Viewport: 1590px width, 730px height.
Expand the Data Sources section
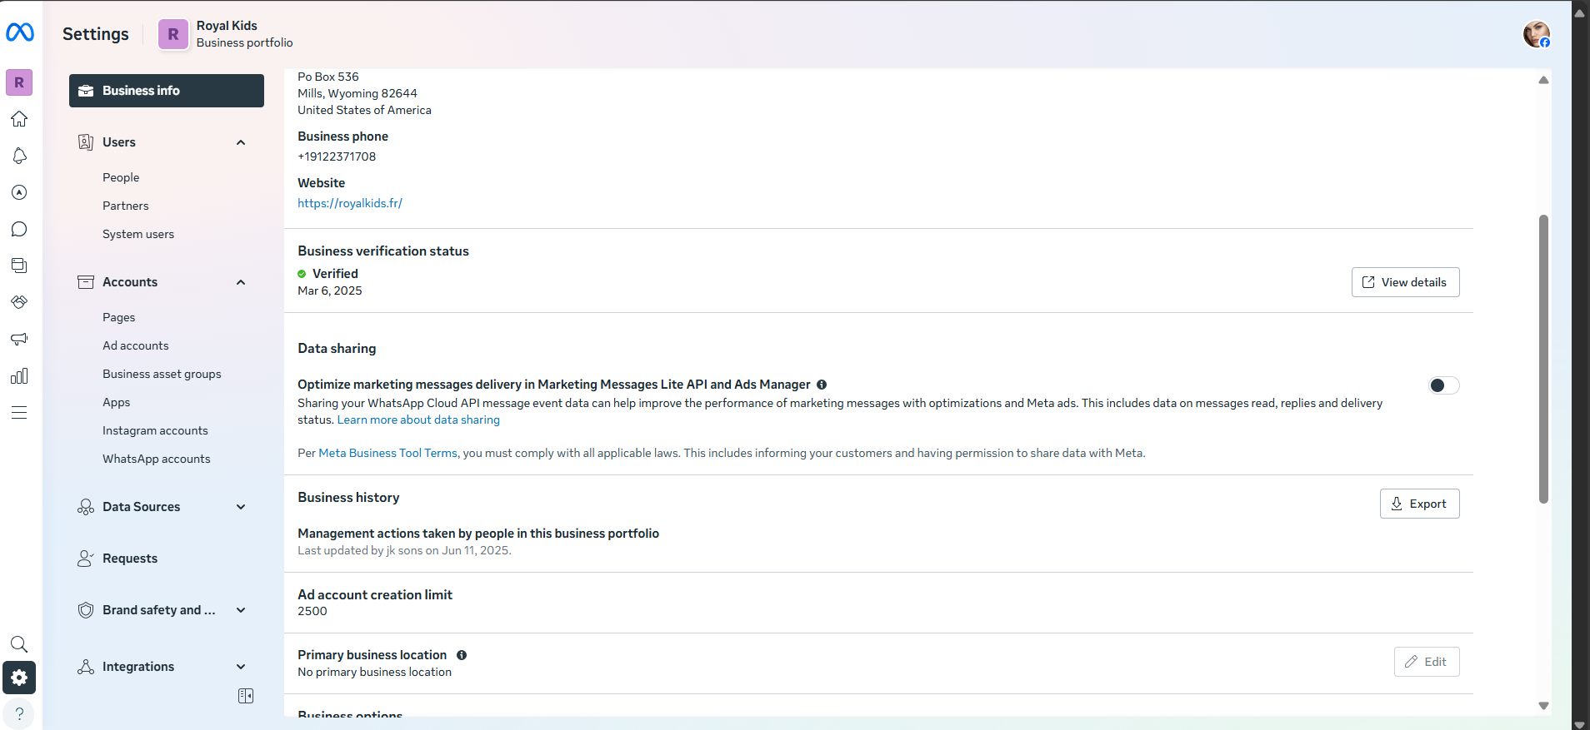(241, 507)
